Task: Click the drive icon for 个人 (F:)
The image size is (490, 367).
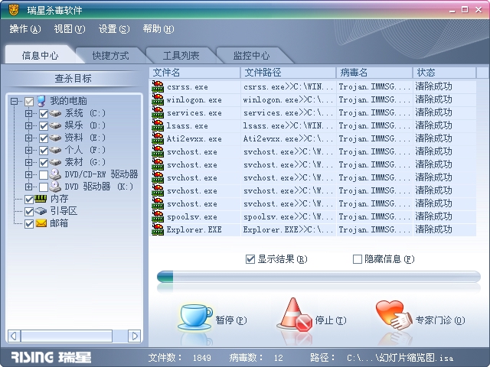Action: click(x=55, y=150)
